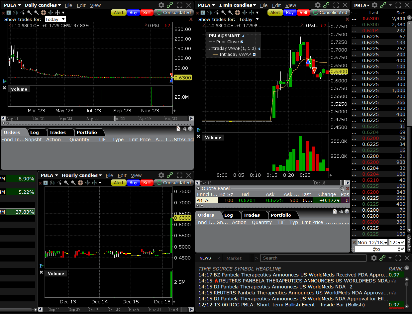This screenshot has width=412, height=314.
Task: Open PBLA dropdown in Time & Sales window
Action: coord(362,5)
